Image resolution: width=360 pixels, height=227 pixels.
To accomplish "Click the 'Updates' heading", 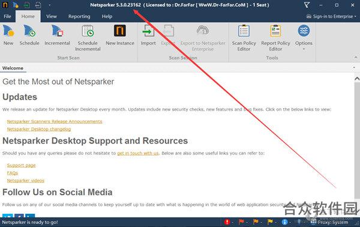I will pos(20,97).
